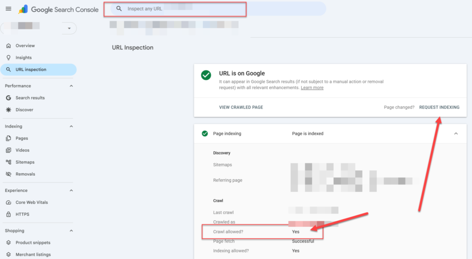
Task: Click the URL inspection magnifier icon
Action: 8,69
